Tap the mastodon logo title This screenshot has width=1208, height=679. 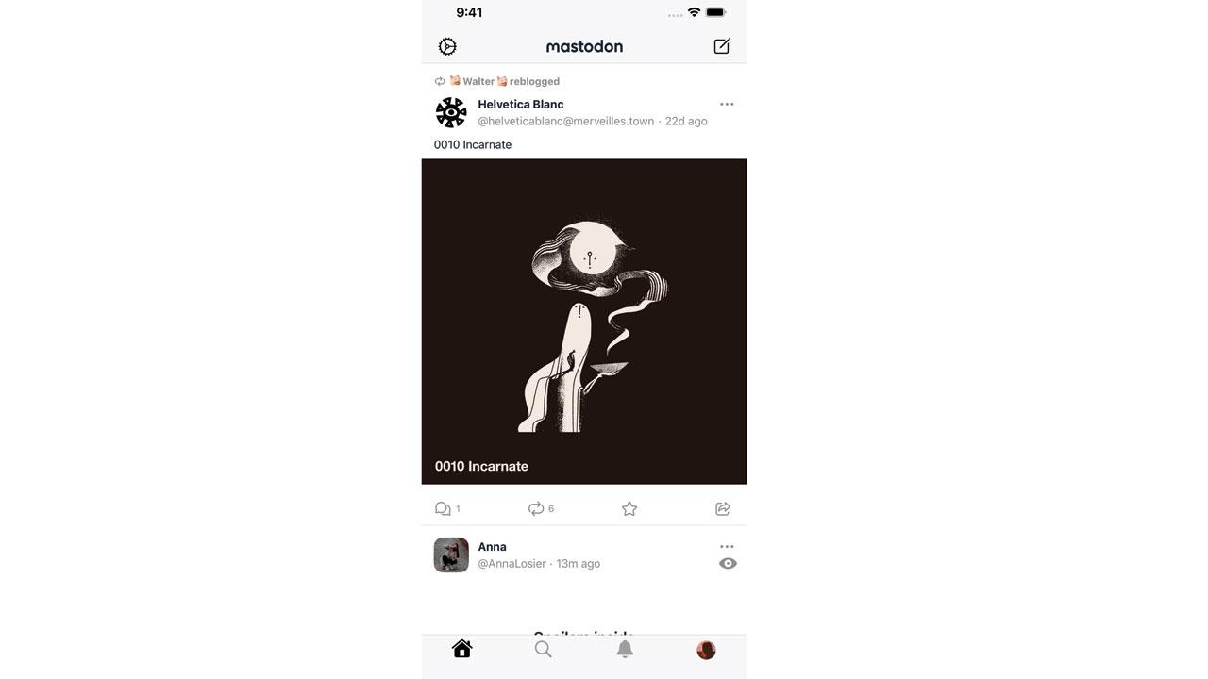pyautogui.click(x=584, y=46)
